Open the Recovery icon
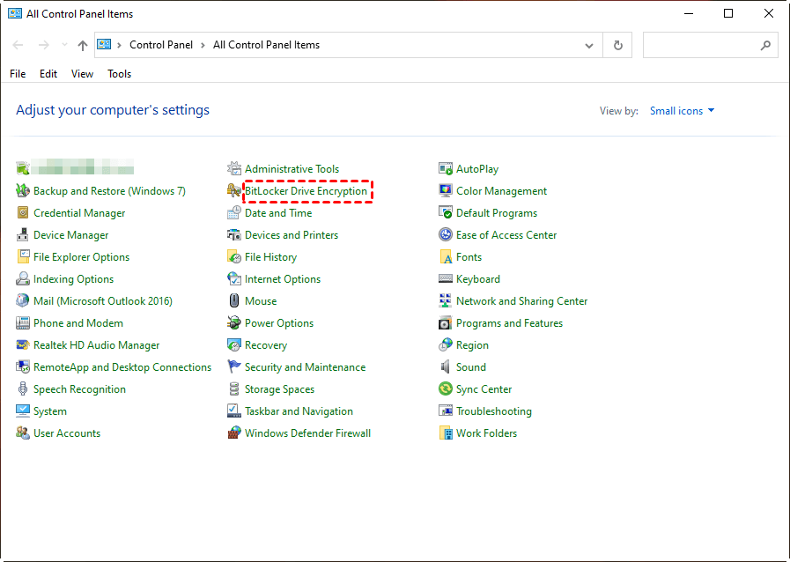The image size is (790, 562). pyautogui.click(x=234, y=345)
